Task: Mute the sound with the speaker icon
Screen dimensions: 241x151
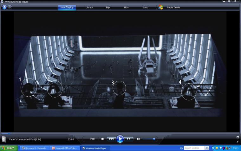Action: 138,139
